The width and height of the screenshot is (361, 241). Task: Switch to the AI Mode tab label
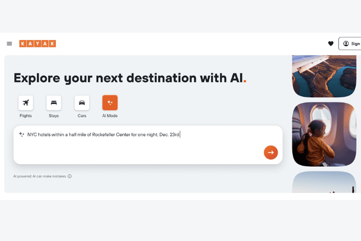pos(110,116)
